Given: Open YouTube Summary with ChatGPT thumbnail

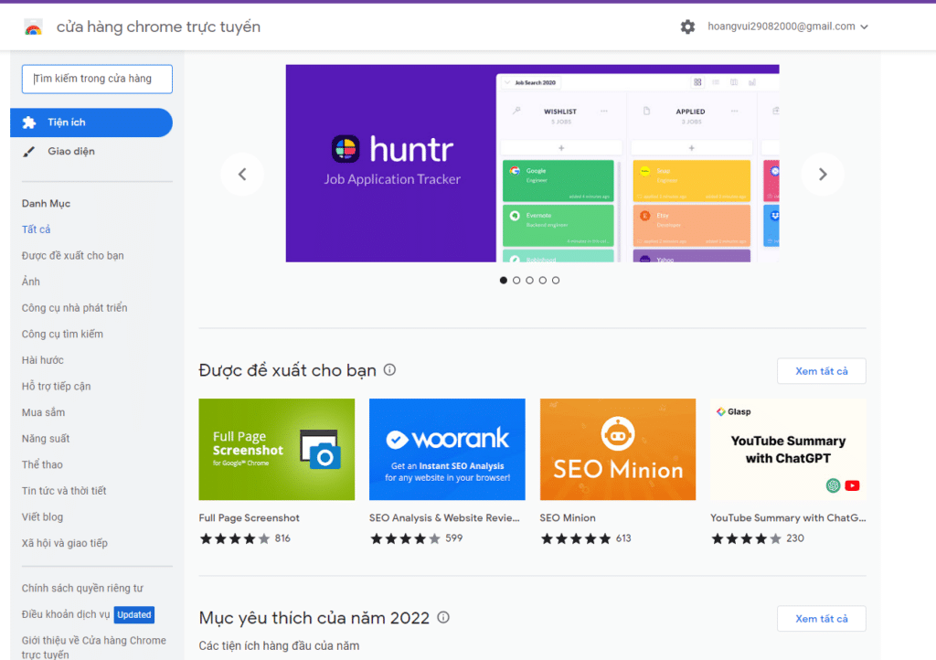Looking at the screenshot, I should (x=788, y=450).
